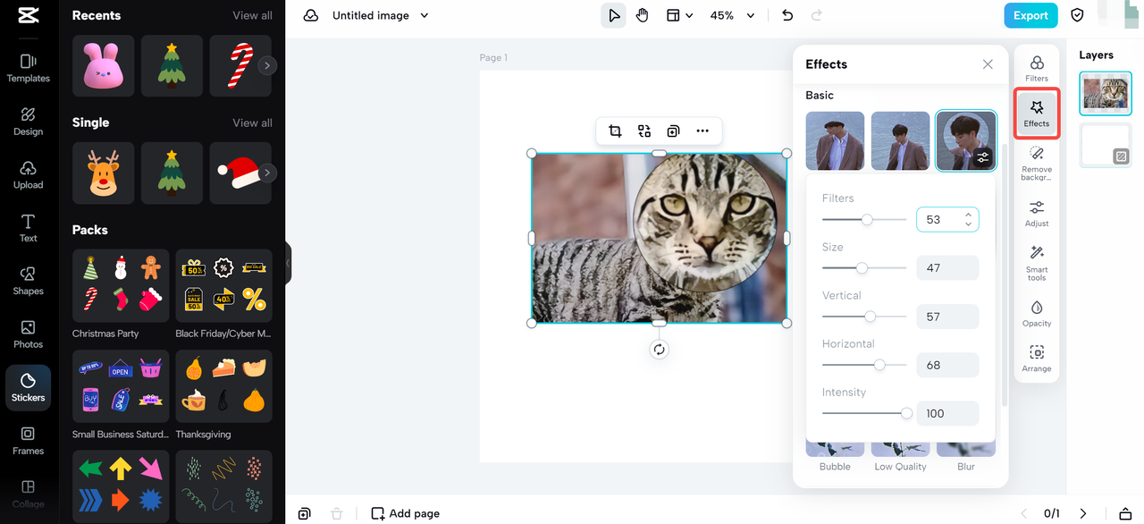Image resolution: width=1144 pixels, height=524 pixels.
Task: Click the cloud save status icon
Action: click(311, 16)
